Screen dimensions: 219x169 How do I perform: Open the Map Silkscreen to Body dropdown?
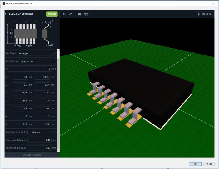[43, 132]
